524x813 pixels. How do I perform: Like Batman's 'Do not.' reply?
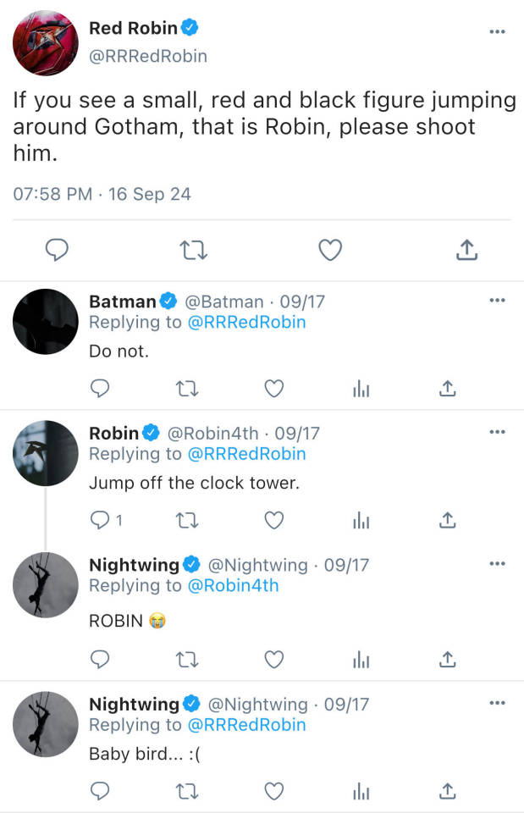pos(273,388)
